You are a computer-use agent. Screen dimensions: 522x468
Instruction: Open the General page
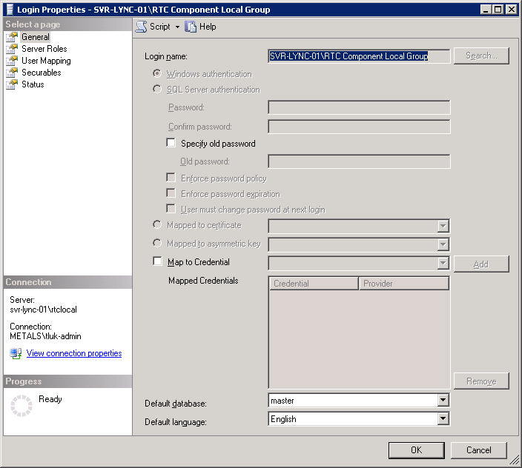click(x=36, y=37)
